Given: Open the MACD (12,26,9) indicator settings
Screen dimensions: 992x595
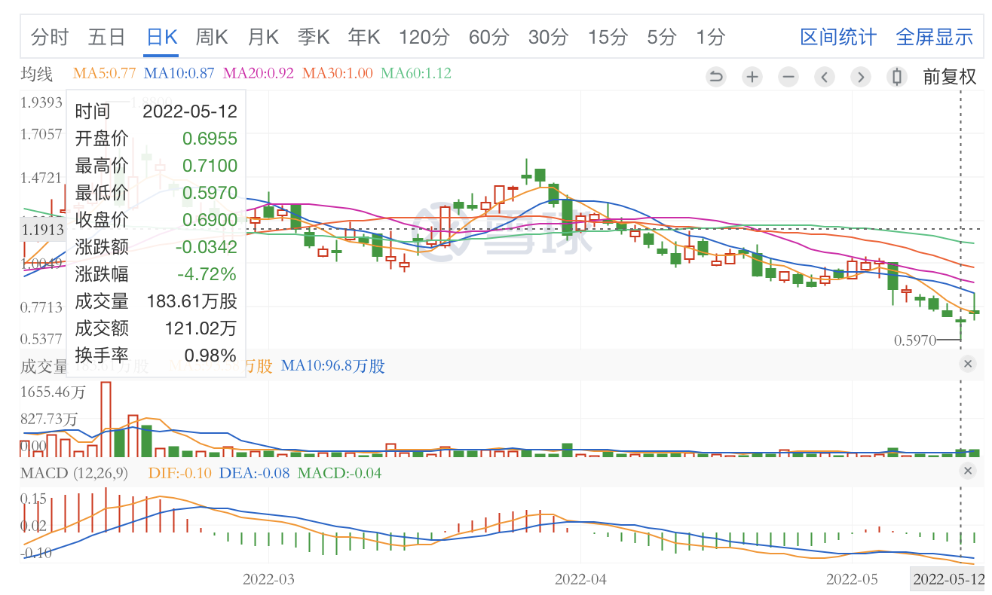Looking at the screenshot, I should pos(74,473).
